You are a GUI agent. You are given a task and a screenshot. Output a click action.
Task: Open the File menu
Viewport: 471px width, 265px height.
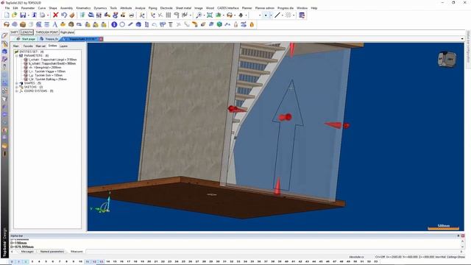pyautogui.click(x=7, y=8)
